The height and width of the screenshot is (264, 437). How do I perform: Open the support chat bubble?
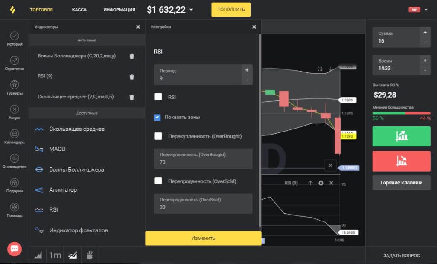pyautogui.click(x=15, y=249)
